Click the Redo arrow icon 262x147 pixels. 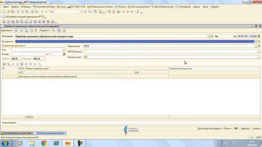tap(46, 12)
